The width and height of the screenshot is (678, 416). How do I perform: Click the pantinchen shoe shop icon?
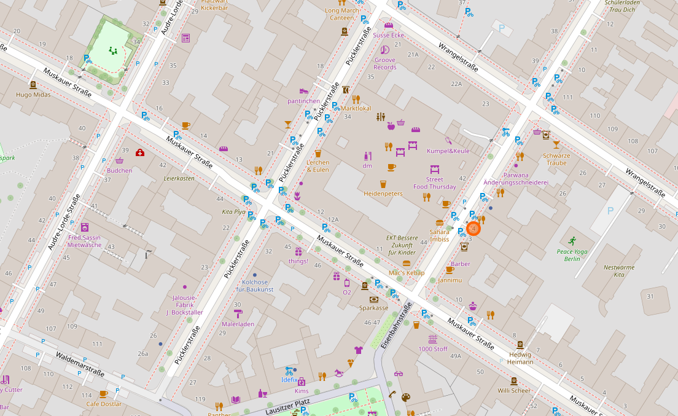point(304,91)
